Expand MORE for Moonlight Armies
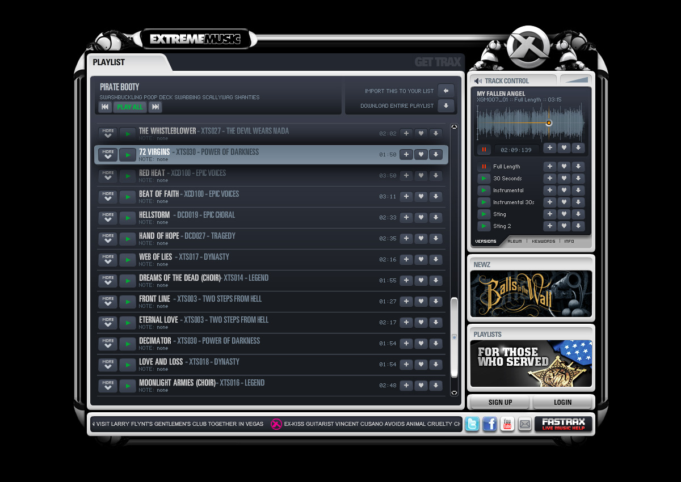 (108, 385)
